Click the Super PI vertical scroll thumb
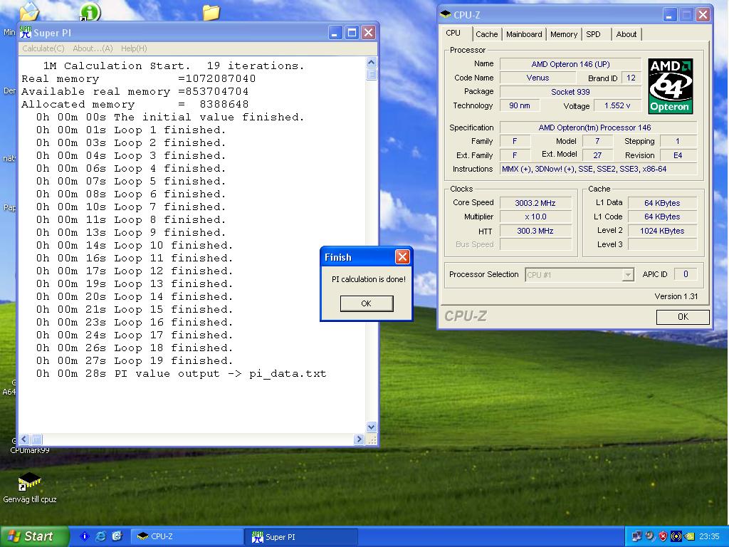729x547 pixels. click(372, 74)
